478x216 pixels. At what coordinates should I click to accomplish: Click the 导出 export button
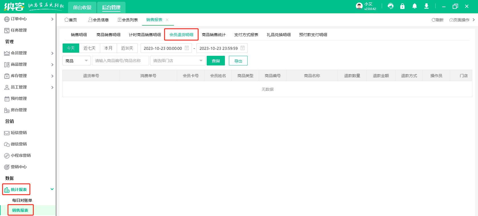(238, 61)
